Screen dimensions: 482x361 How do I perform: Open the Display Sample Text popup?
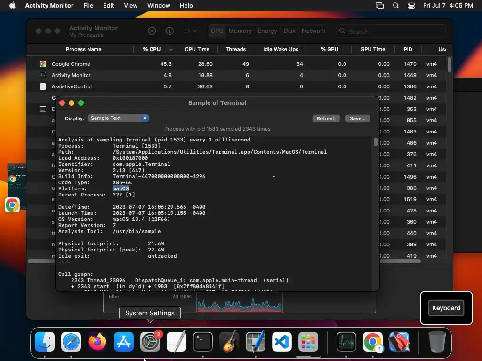click(118, 118)
